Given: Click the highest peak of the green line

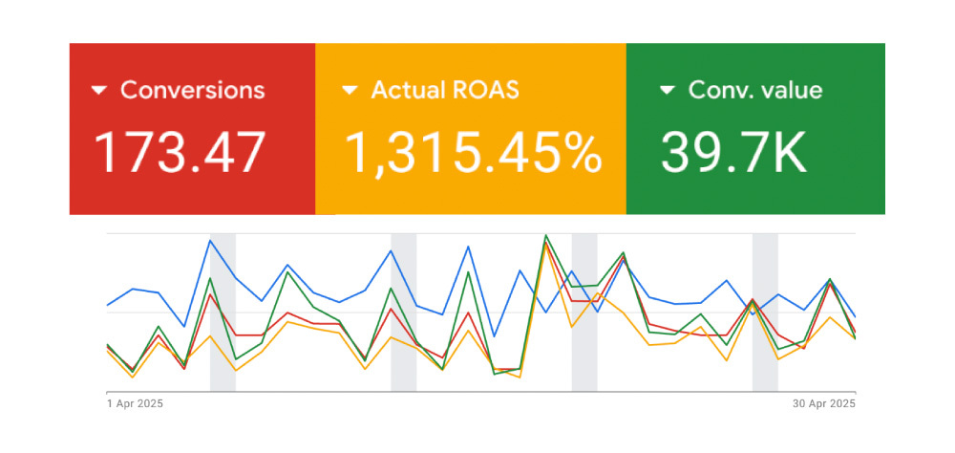Looking at the screenshot, I should click(545, 235).
